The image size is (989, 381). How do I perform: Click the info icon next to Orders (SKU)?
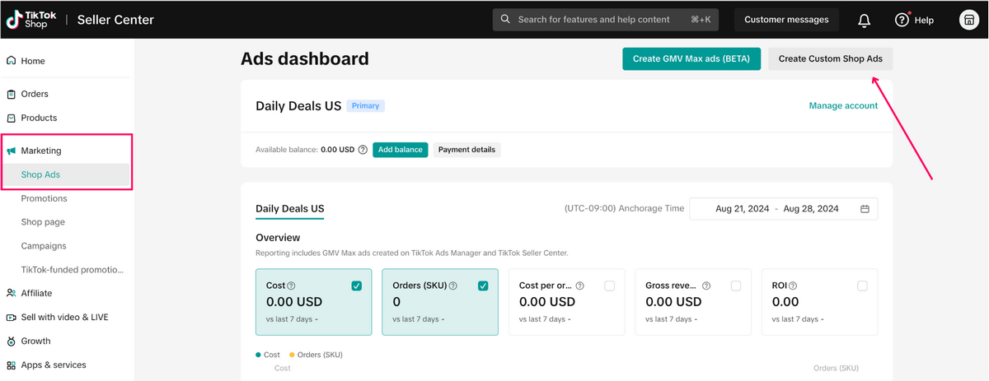pyautogui.click(x=452, y=286)
